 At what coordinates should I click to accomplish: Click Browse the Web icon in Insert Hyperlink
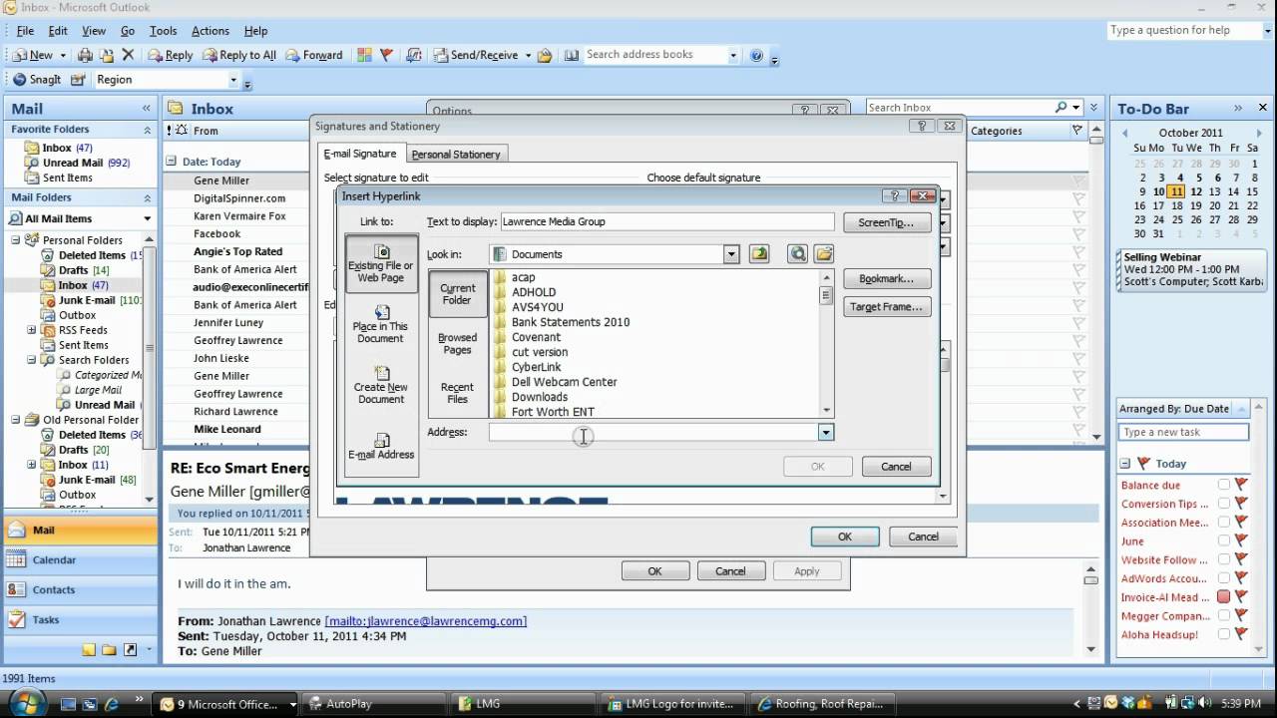point(797,254)
